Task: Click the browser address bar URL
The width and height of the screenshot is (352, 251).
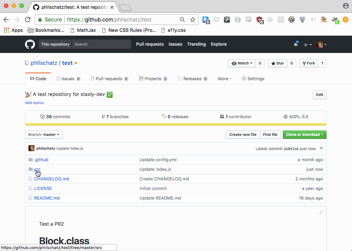Action: [109, 20]
